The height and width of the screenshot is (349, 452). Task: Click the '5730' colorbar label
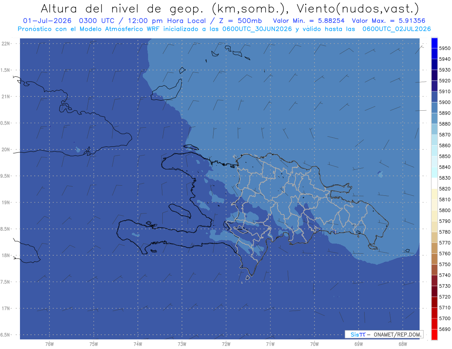coord(445,286)
